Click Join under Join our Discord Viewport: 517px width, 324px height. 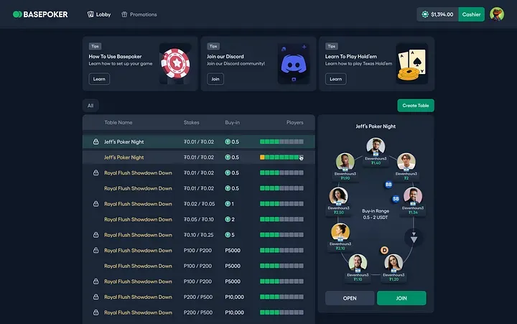215,79
